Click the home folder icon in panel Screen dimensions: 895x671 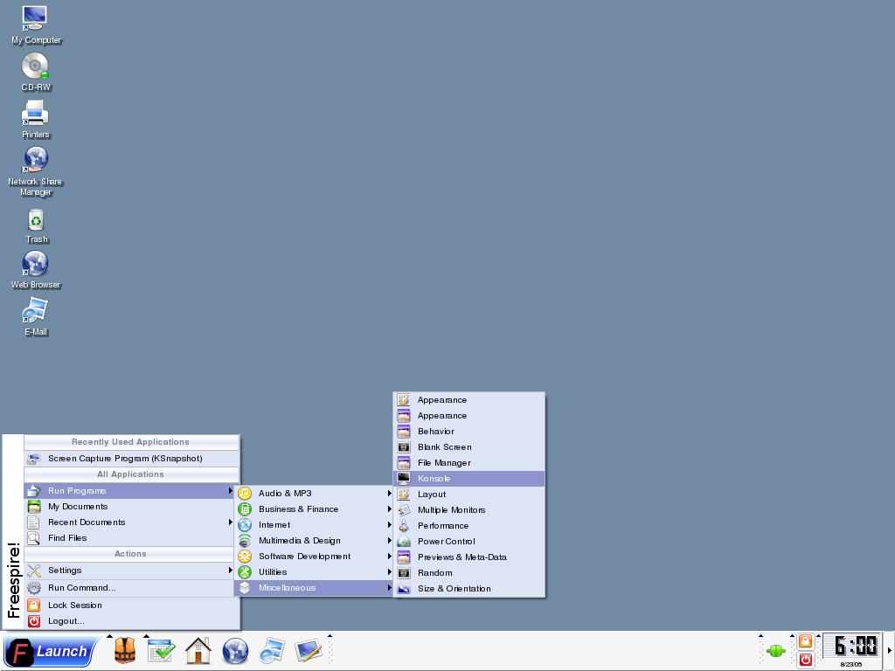pos(198,650)
